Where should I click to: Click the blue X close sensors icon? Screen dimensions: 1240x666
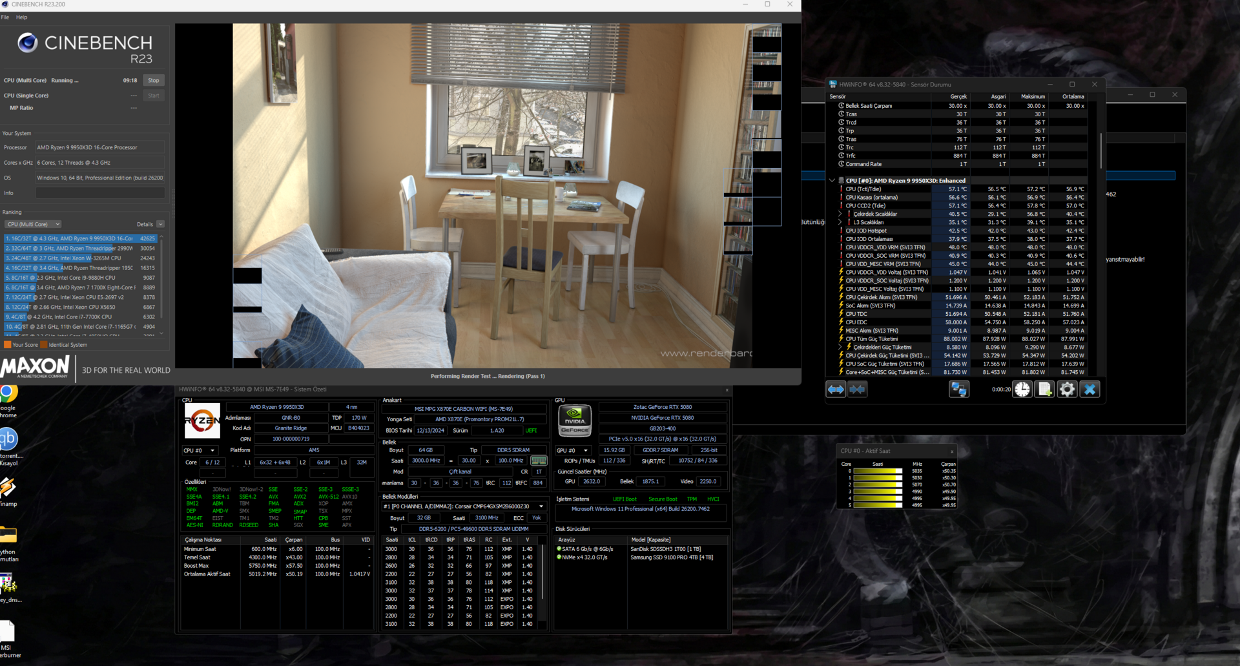pyautogui.click(x=1090, y=389)
